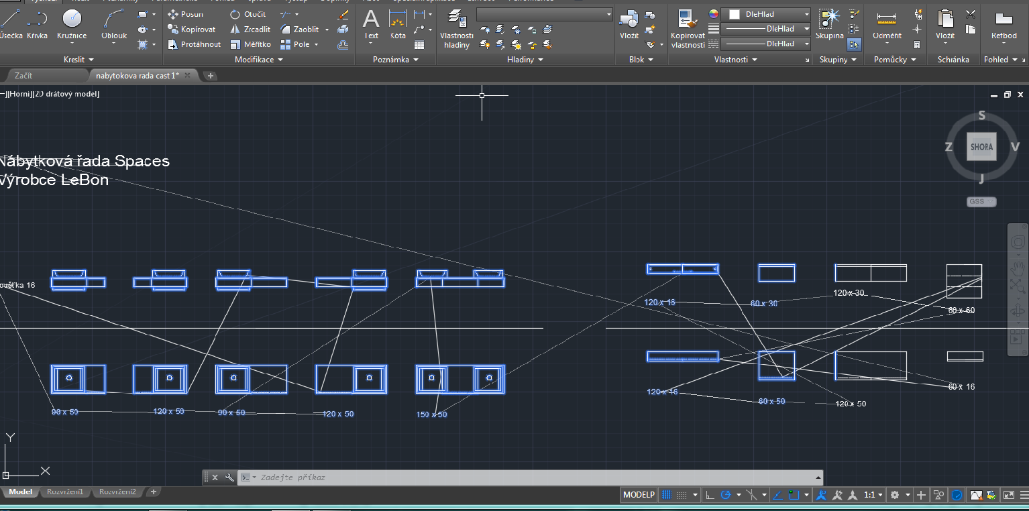This screenshot has height=511, width=1029.
Task: Click Kopírovat vlastnosti match properties
Action: click(688, 30)
